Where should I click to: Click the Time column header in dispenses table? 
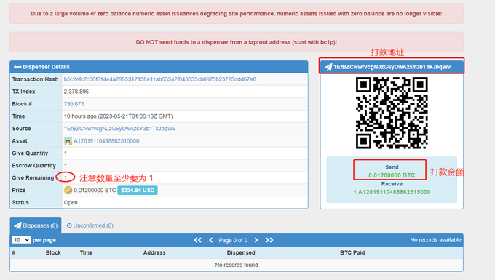86,252
